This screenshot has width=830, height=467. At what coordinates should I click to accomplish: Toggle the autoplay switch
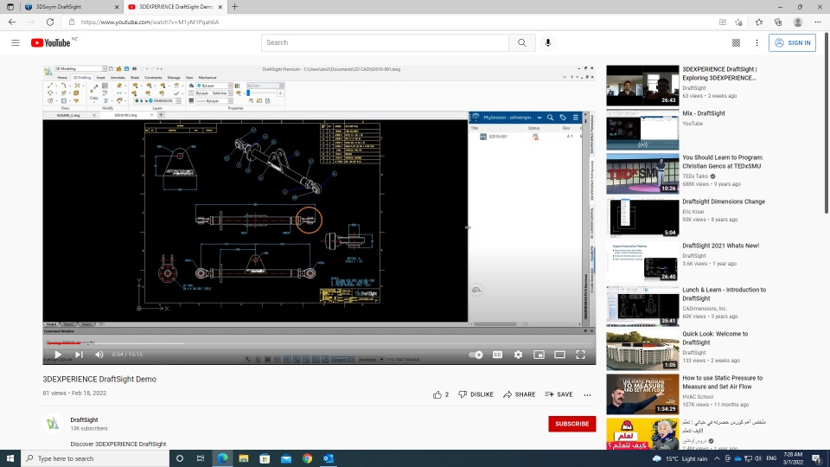click(x=476, y=355)
